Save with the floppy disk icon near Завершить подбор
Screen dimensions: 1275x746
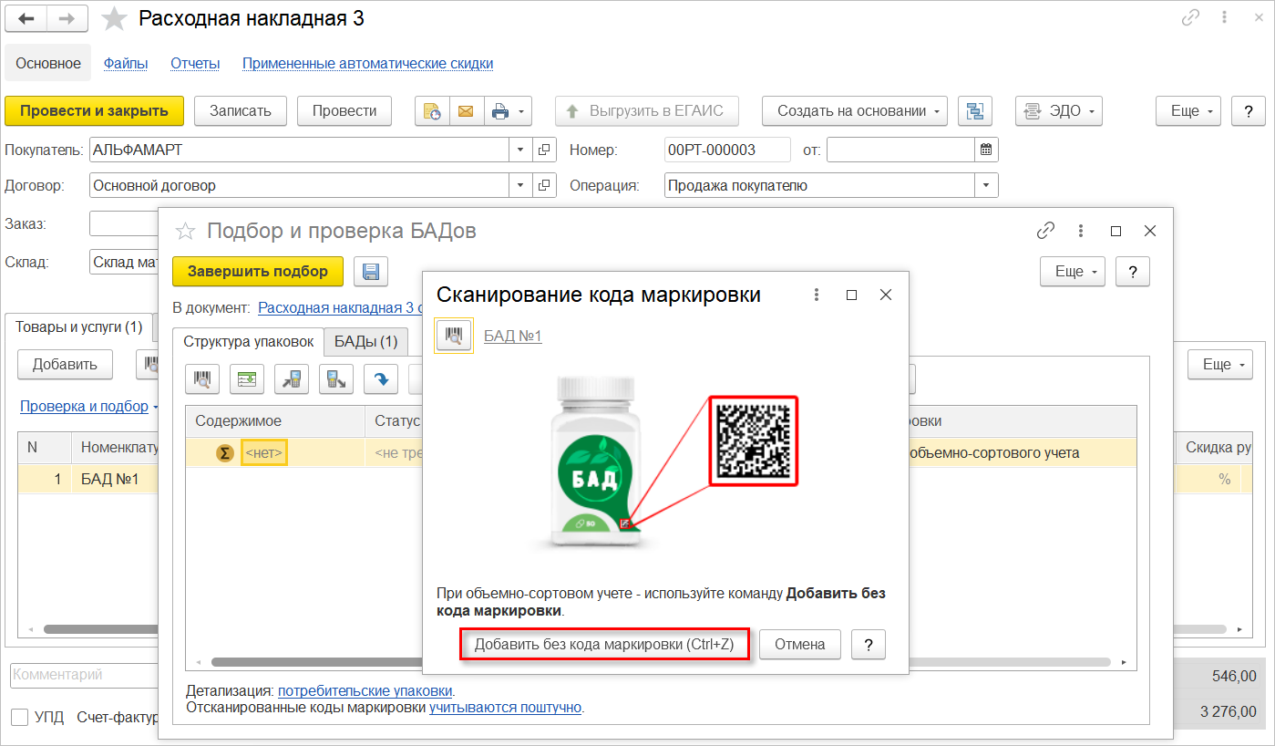click(x=371, y=272)
